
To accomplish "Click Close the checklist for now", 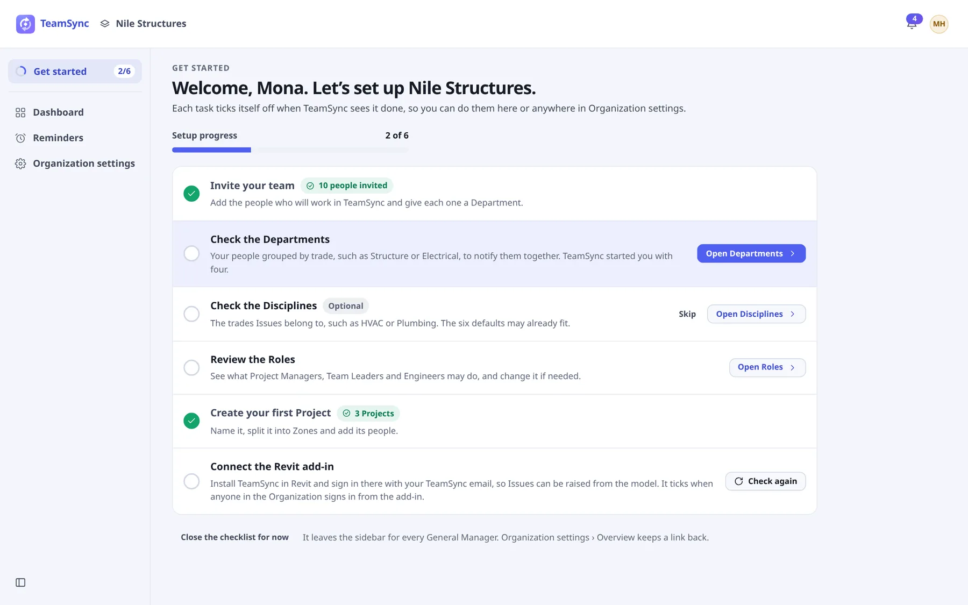I will click(234, 537).
